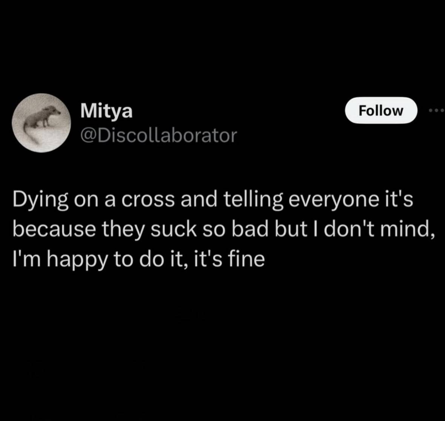This screenshot has width=445, height=421.
Task: Click the word 'everyone' in the tweet
Action: 333,201
